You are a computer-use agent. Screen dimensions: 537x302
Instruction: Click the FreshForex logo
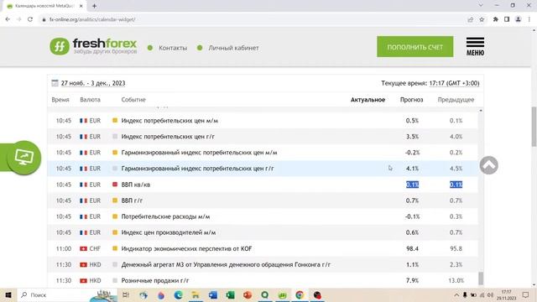[x=93, y=47]
